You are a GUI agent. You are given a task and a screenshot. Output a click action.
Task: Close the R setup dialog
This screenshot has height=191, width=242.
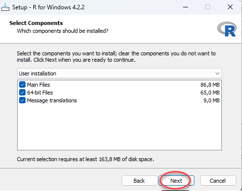point(230,7)
